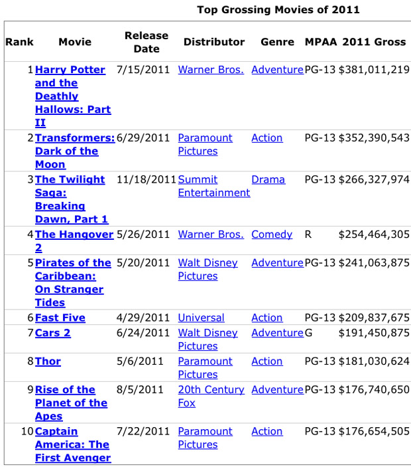Click the 5/26/2011 release date
Viewport: 411px width, 467px height.
(143, 234)
